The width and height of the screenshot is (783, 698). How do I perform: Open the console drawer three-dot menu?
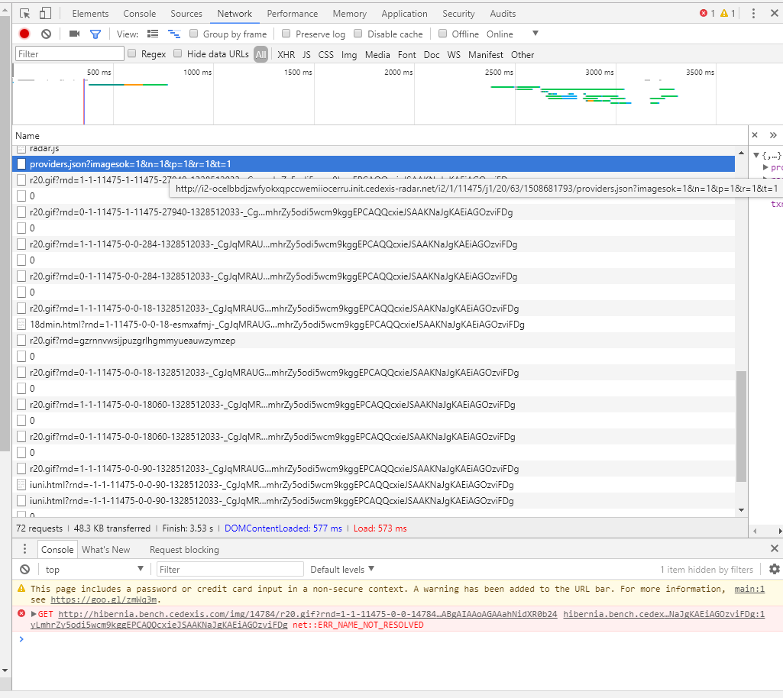[x=24, y=549]
